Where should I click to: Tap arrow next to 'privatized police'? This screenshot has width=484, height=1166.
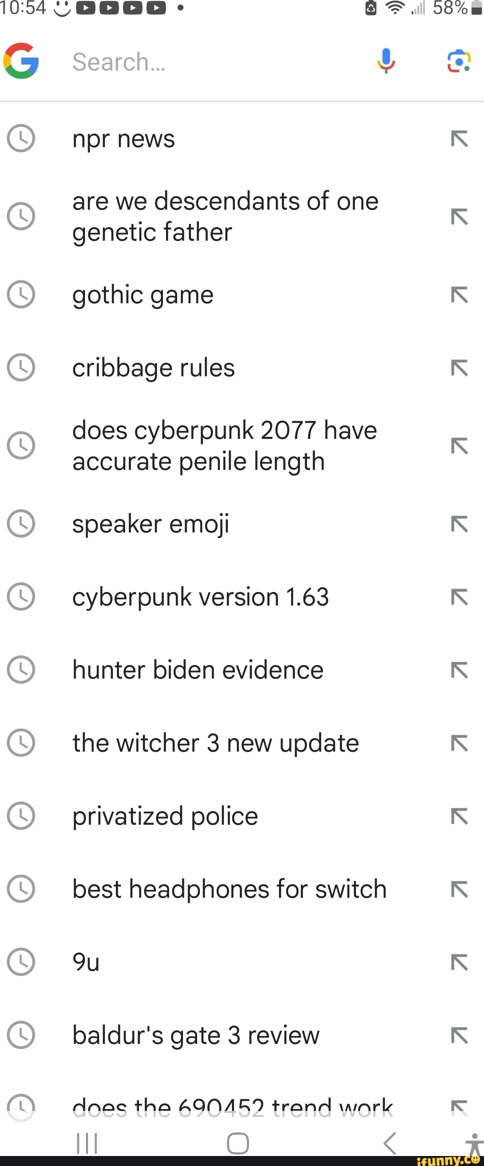pos(459,816)
